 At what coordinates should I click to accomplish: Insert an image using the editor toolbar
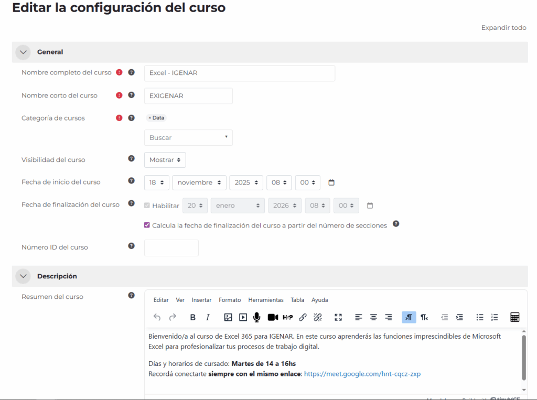click(228, 317)
